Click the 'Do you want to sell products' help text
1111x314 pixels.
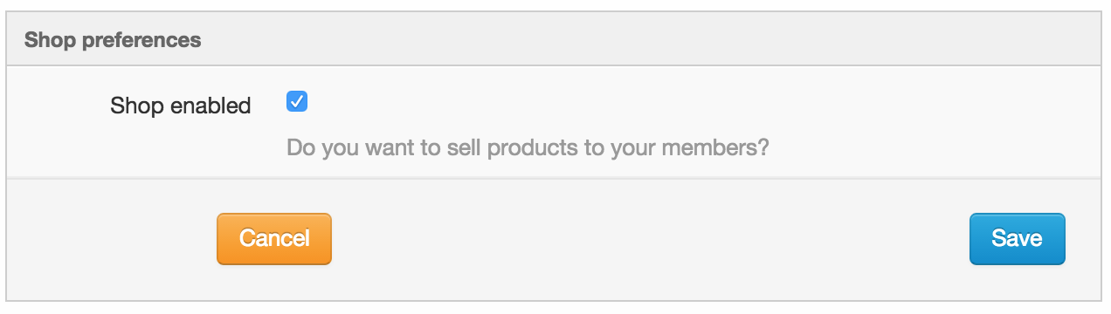(528, 147)
